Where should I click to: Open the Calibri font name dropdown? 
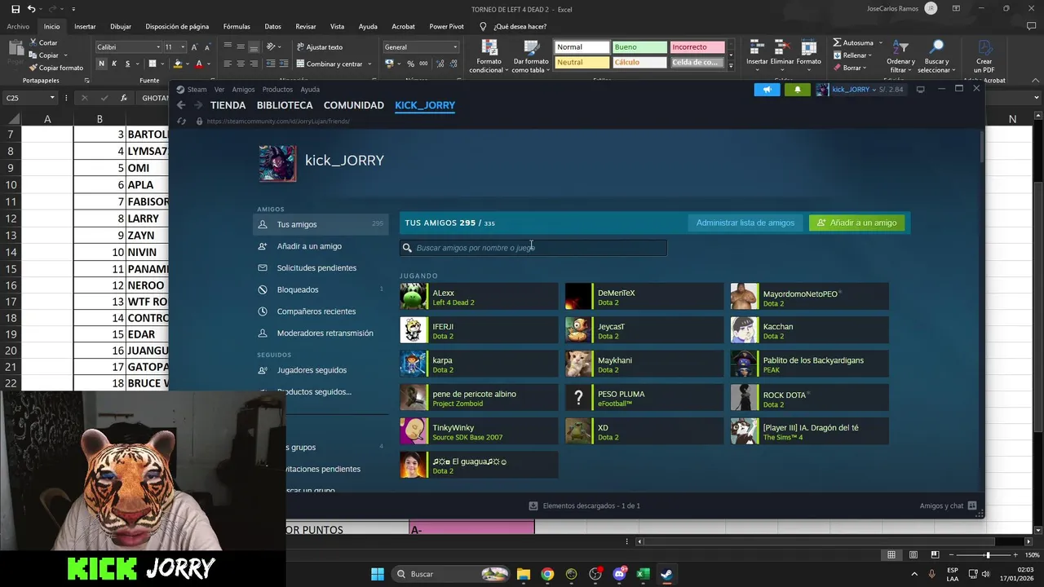click(x=158, y=47)
